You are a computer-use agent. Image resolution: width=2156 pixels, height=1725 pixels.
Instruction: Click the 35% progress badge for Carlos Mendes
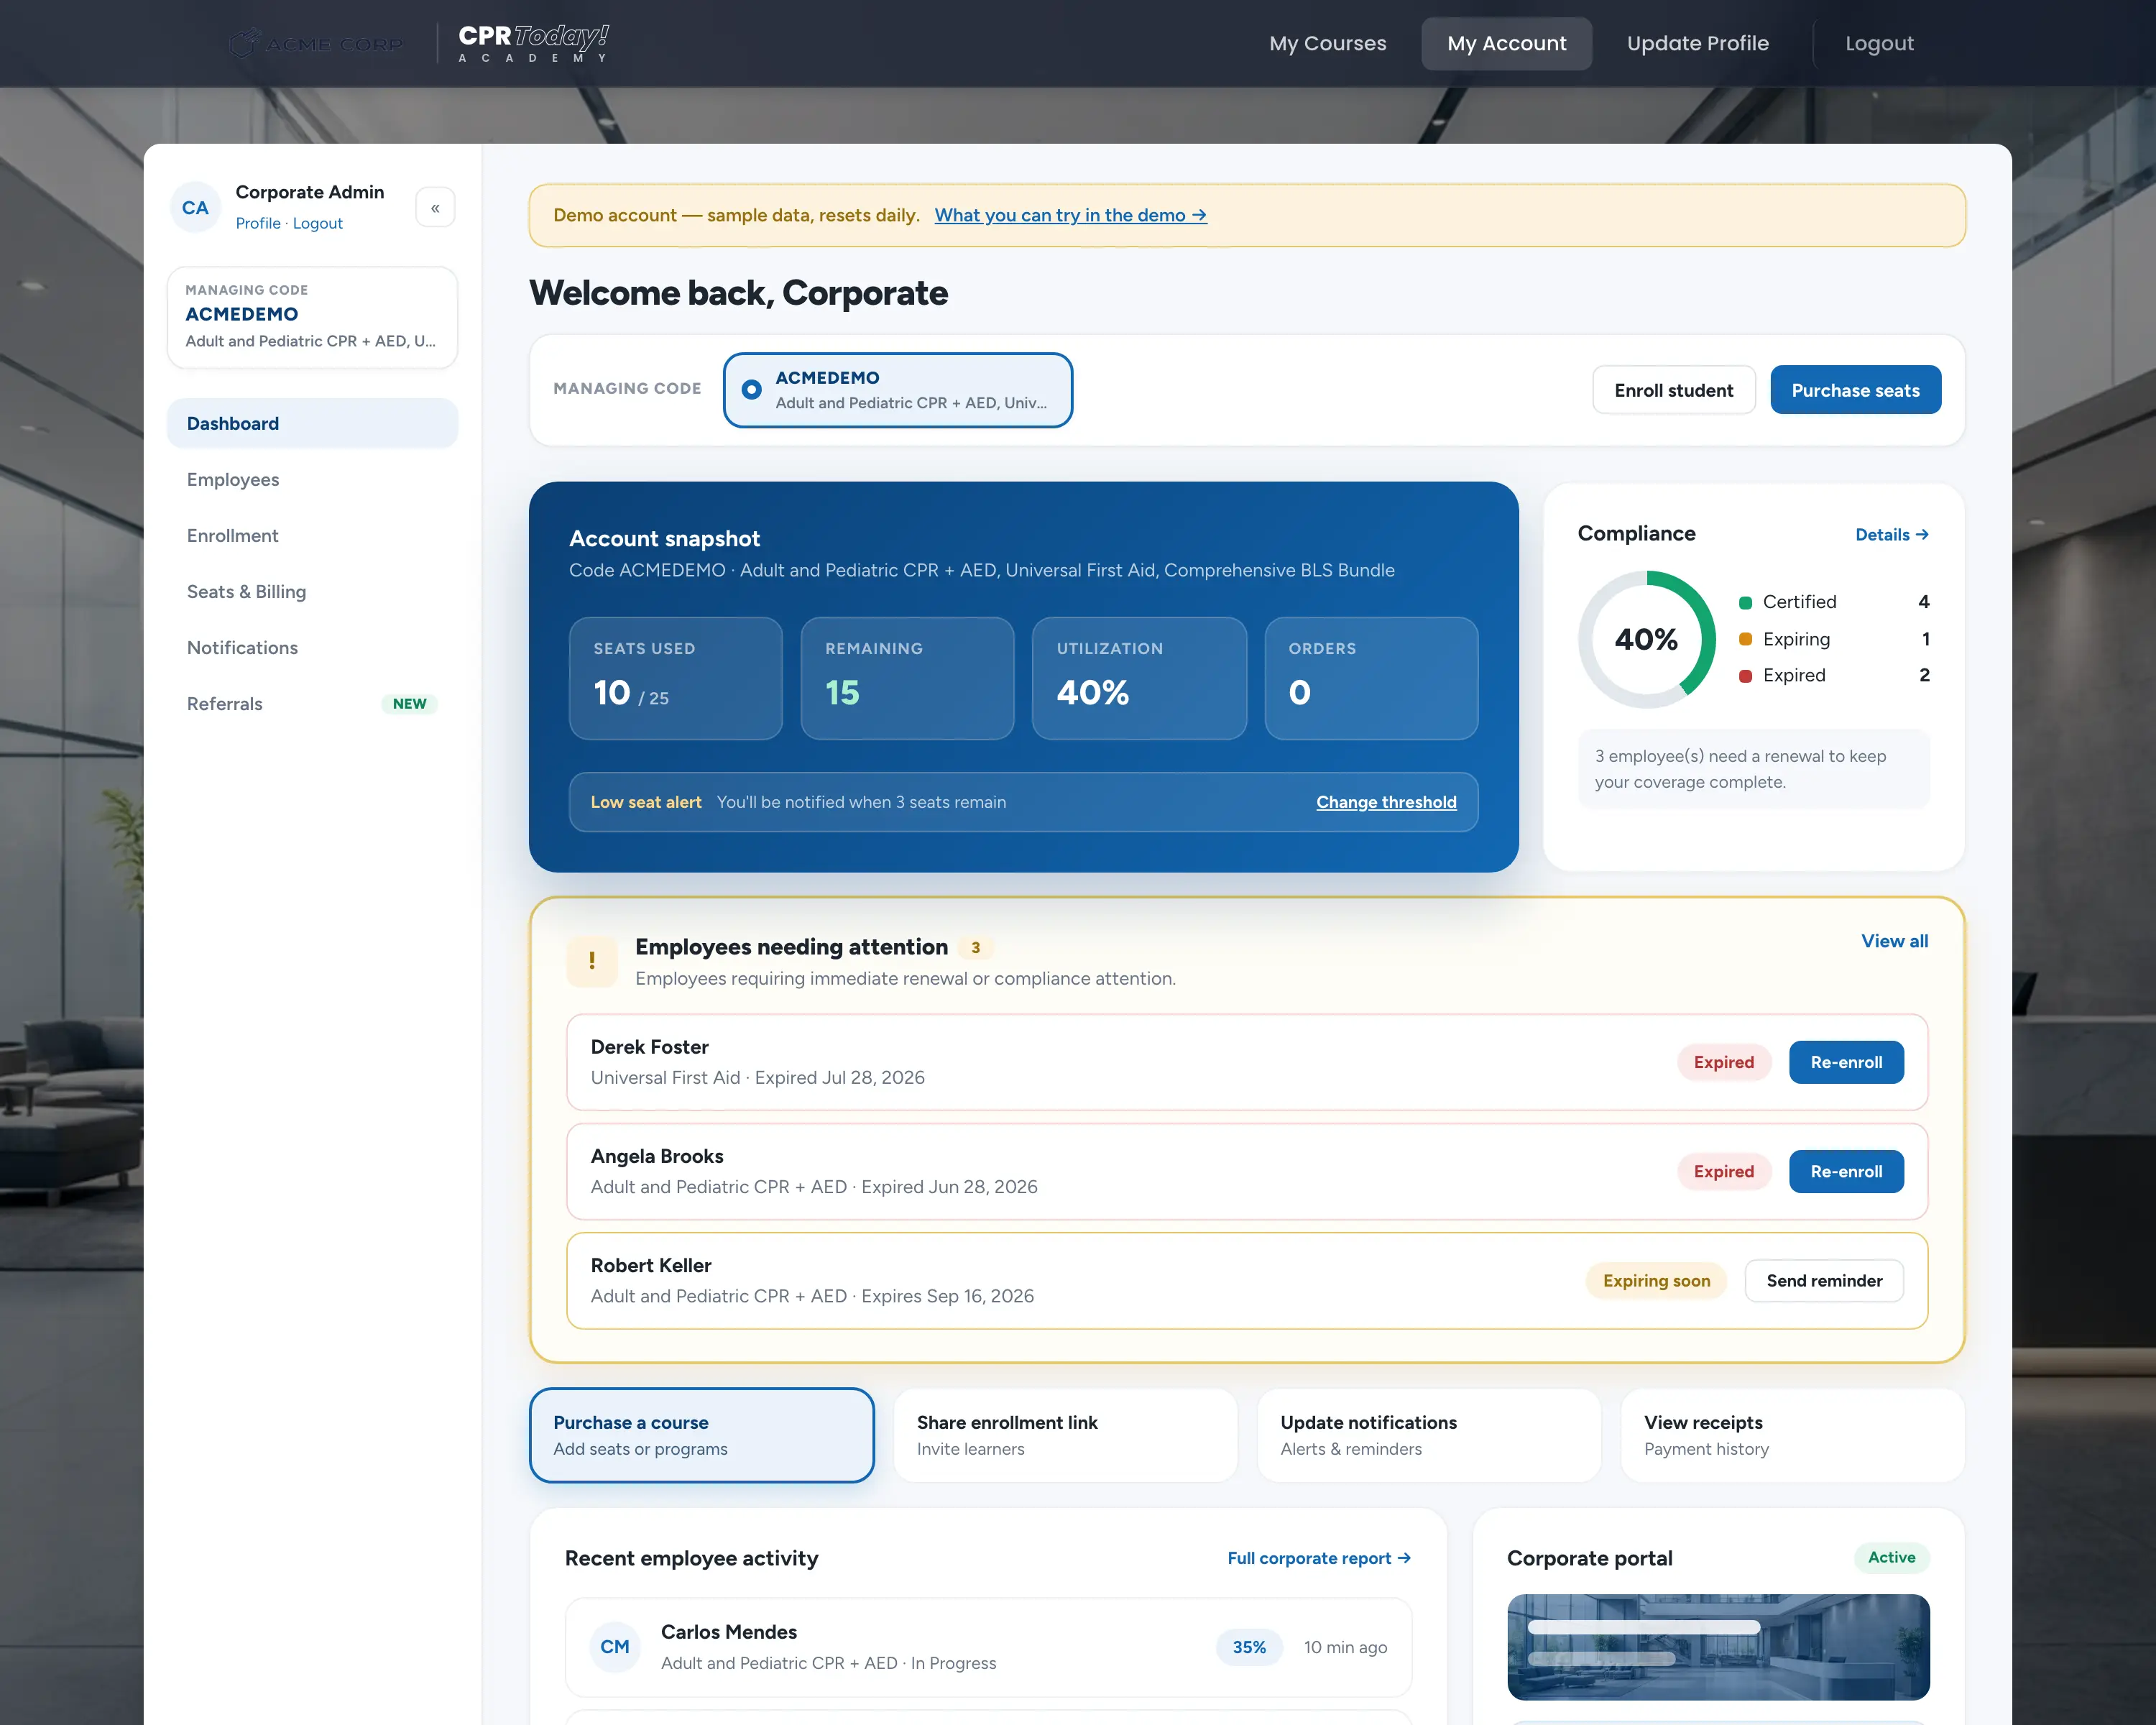coord(1249,1647)
